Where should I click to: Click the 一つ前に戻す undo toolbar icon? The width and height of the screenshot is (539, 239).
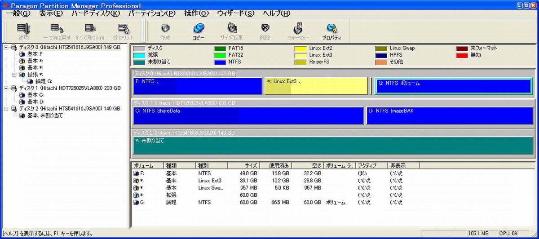(x=57, y=29)
